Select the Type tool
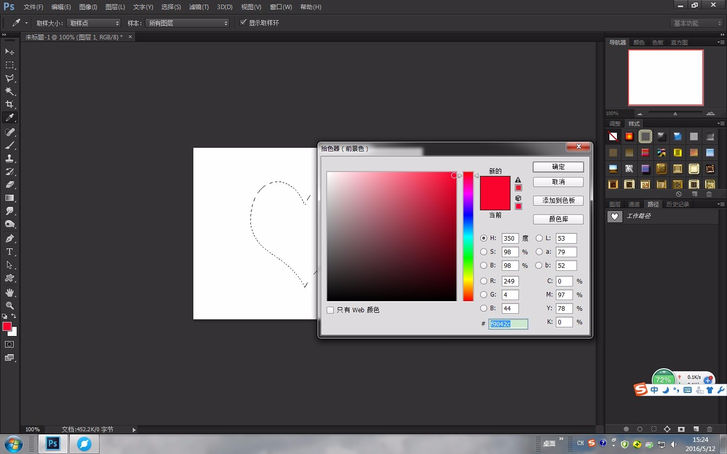Image resolution: width=727 pixels, height=454 pixels. tap(10, 252)
